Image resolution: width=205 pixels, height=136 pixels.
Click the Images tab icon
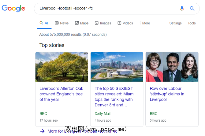point(97,23)
